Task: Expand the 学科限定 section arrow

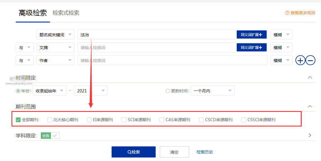Action: (x=310, y=135)
